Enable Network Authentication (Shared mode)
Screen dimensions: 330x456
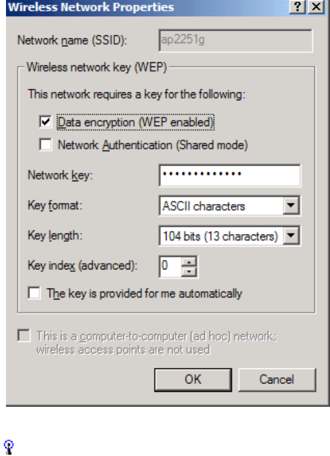pyautogui.click(x=46, y=145)
